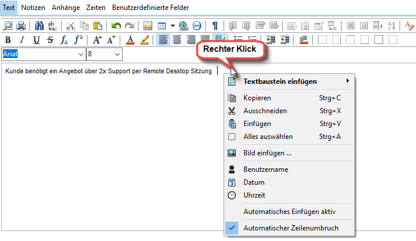Click the font color red A icon
Screen dimensions: 416x241
coord(130,40)
